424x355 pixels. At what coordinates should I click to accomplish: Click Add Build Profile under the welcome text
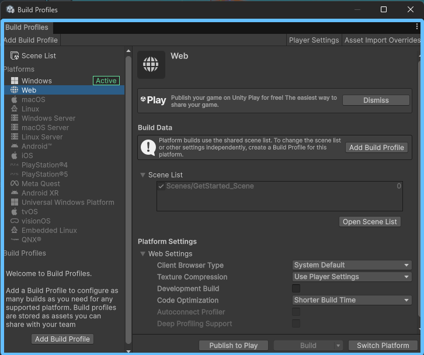62,339
